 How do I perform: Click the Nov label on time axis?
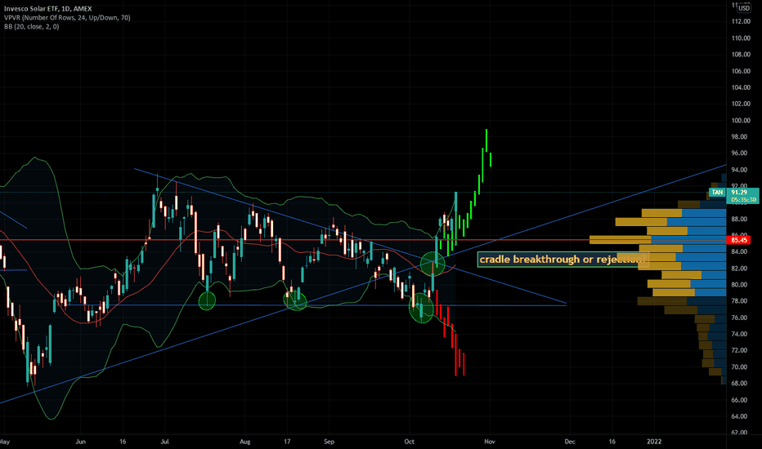point(490,442)
